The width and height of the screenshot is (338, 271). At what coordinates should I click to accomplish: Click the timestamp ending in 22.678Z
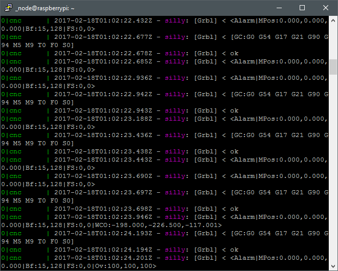[x=103, y=53]
